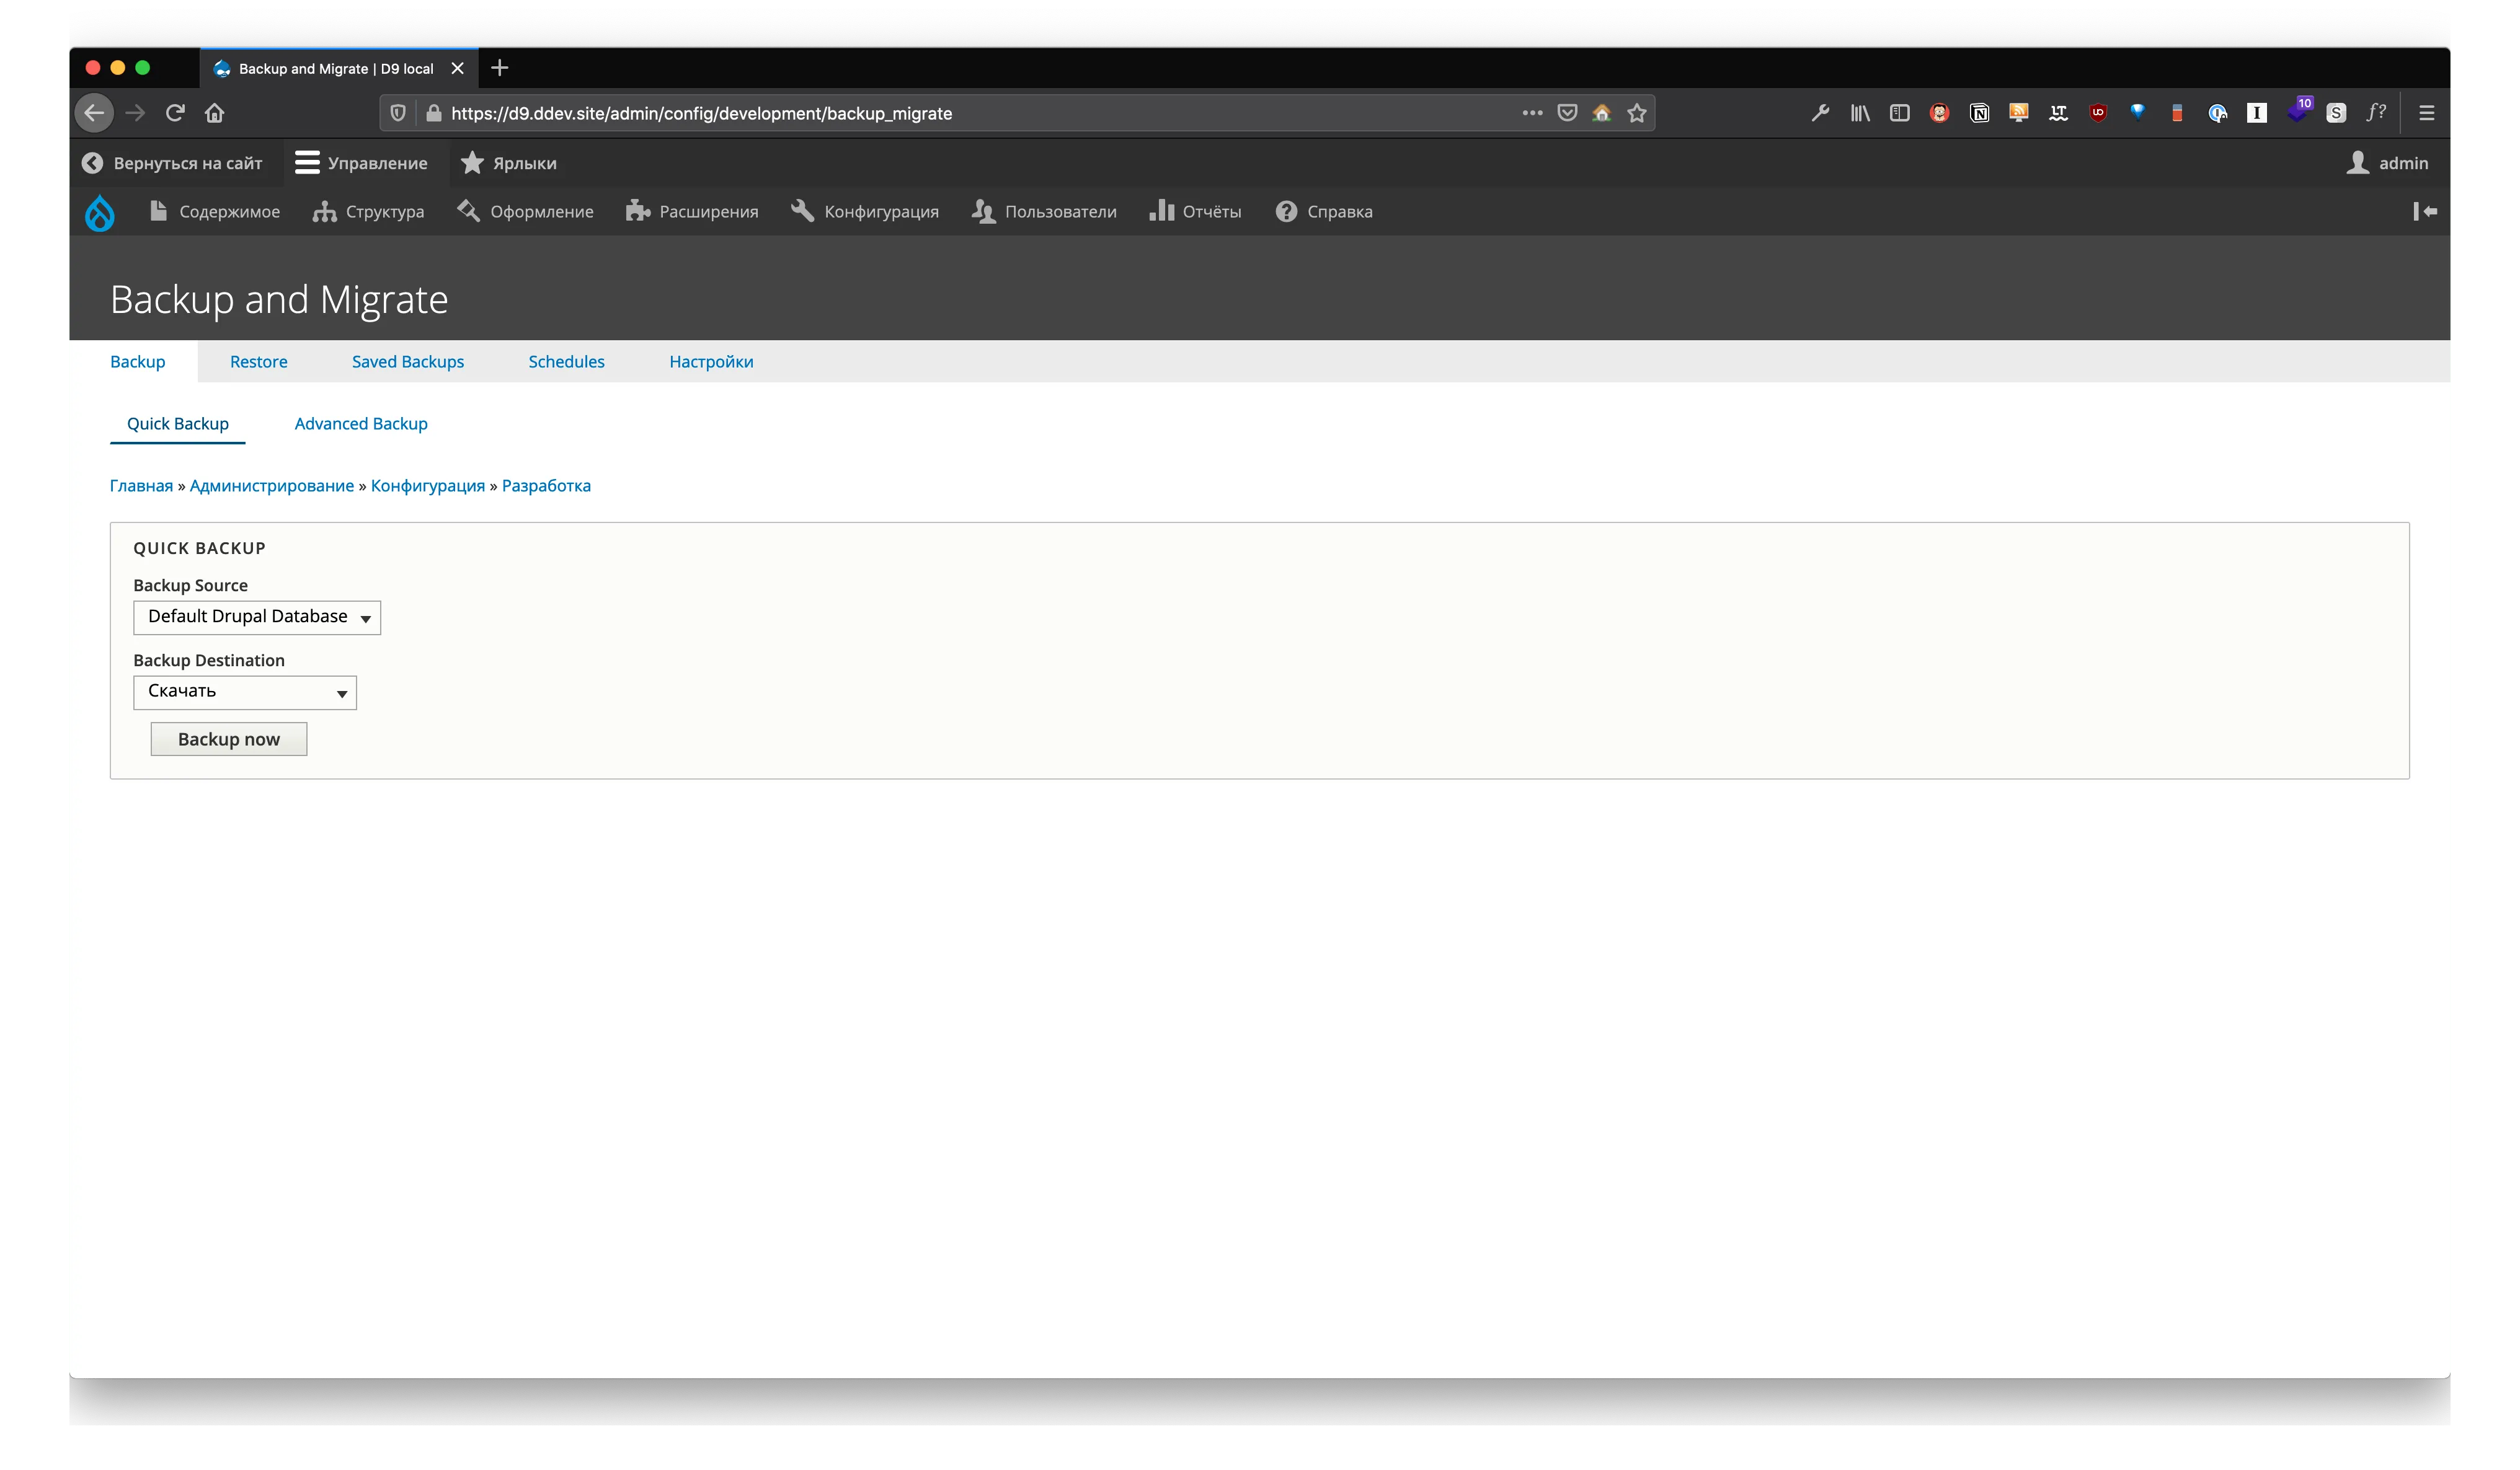Follow the Администрирование breadcrumb link

[x=272, y=486]
